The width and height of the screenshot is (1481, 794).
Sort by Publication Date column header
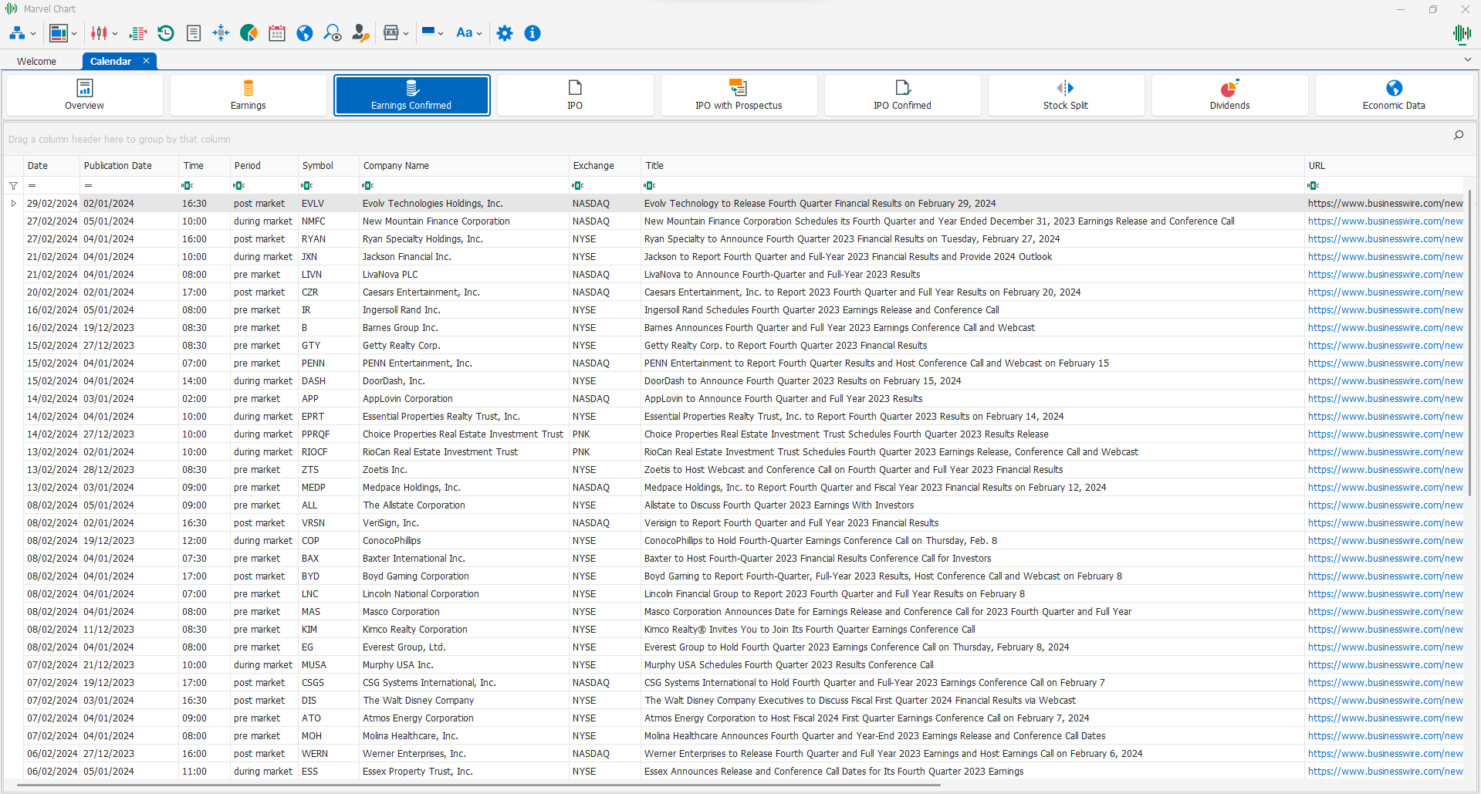click(x=129, y=166)
